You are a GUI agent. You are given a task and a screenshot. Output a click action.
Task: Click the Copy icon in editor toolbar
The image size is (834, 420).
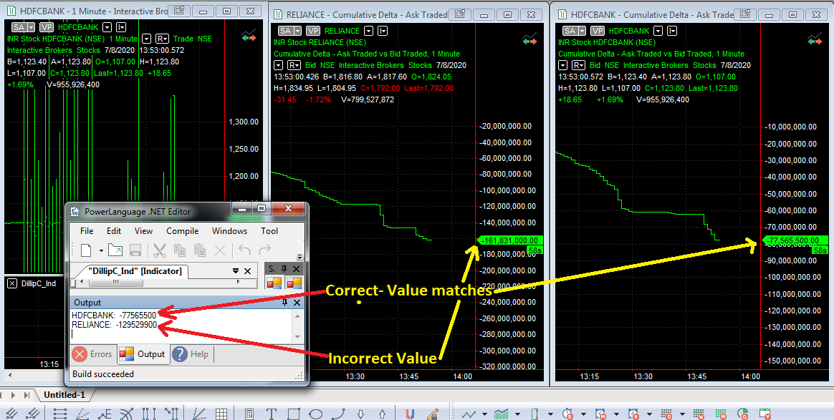[x=180, y=250]
